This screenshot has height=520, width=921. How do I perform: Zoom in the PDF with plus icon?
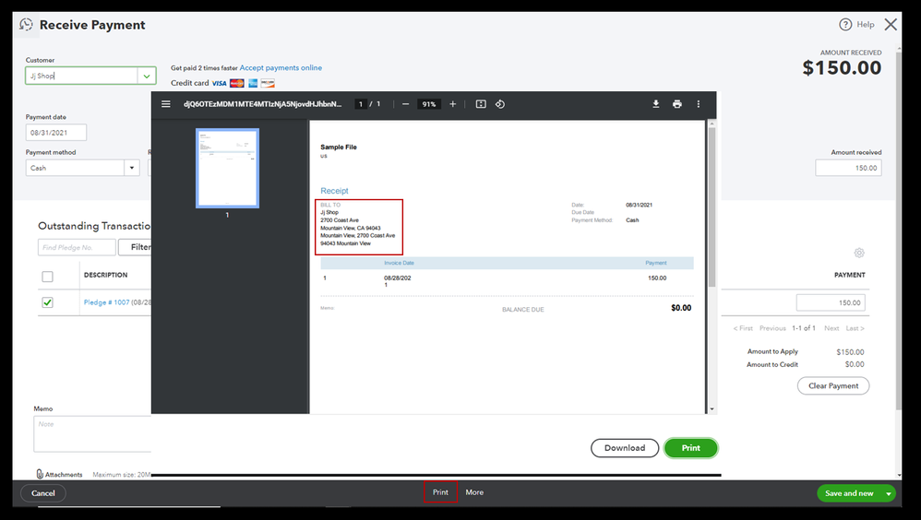[x=453, y=104]
